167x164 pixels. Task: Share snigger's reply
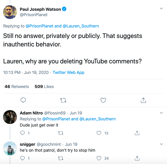[137, 158]
